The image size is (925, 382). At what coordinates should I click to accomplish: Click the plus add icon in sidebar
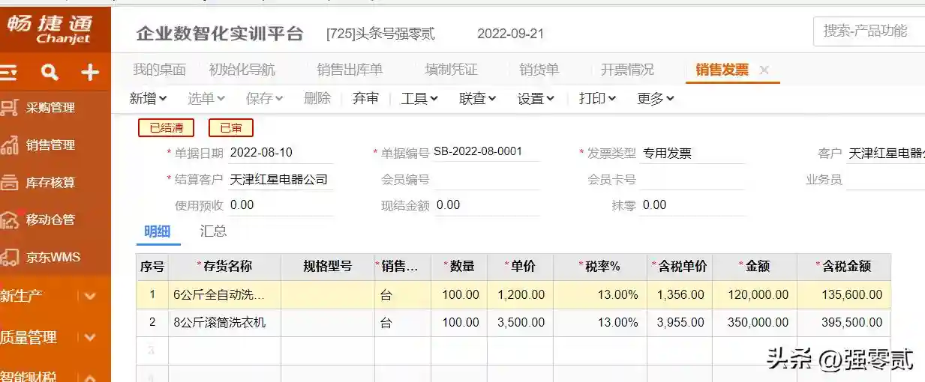pos(90,73)
